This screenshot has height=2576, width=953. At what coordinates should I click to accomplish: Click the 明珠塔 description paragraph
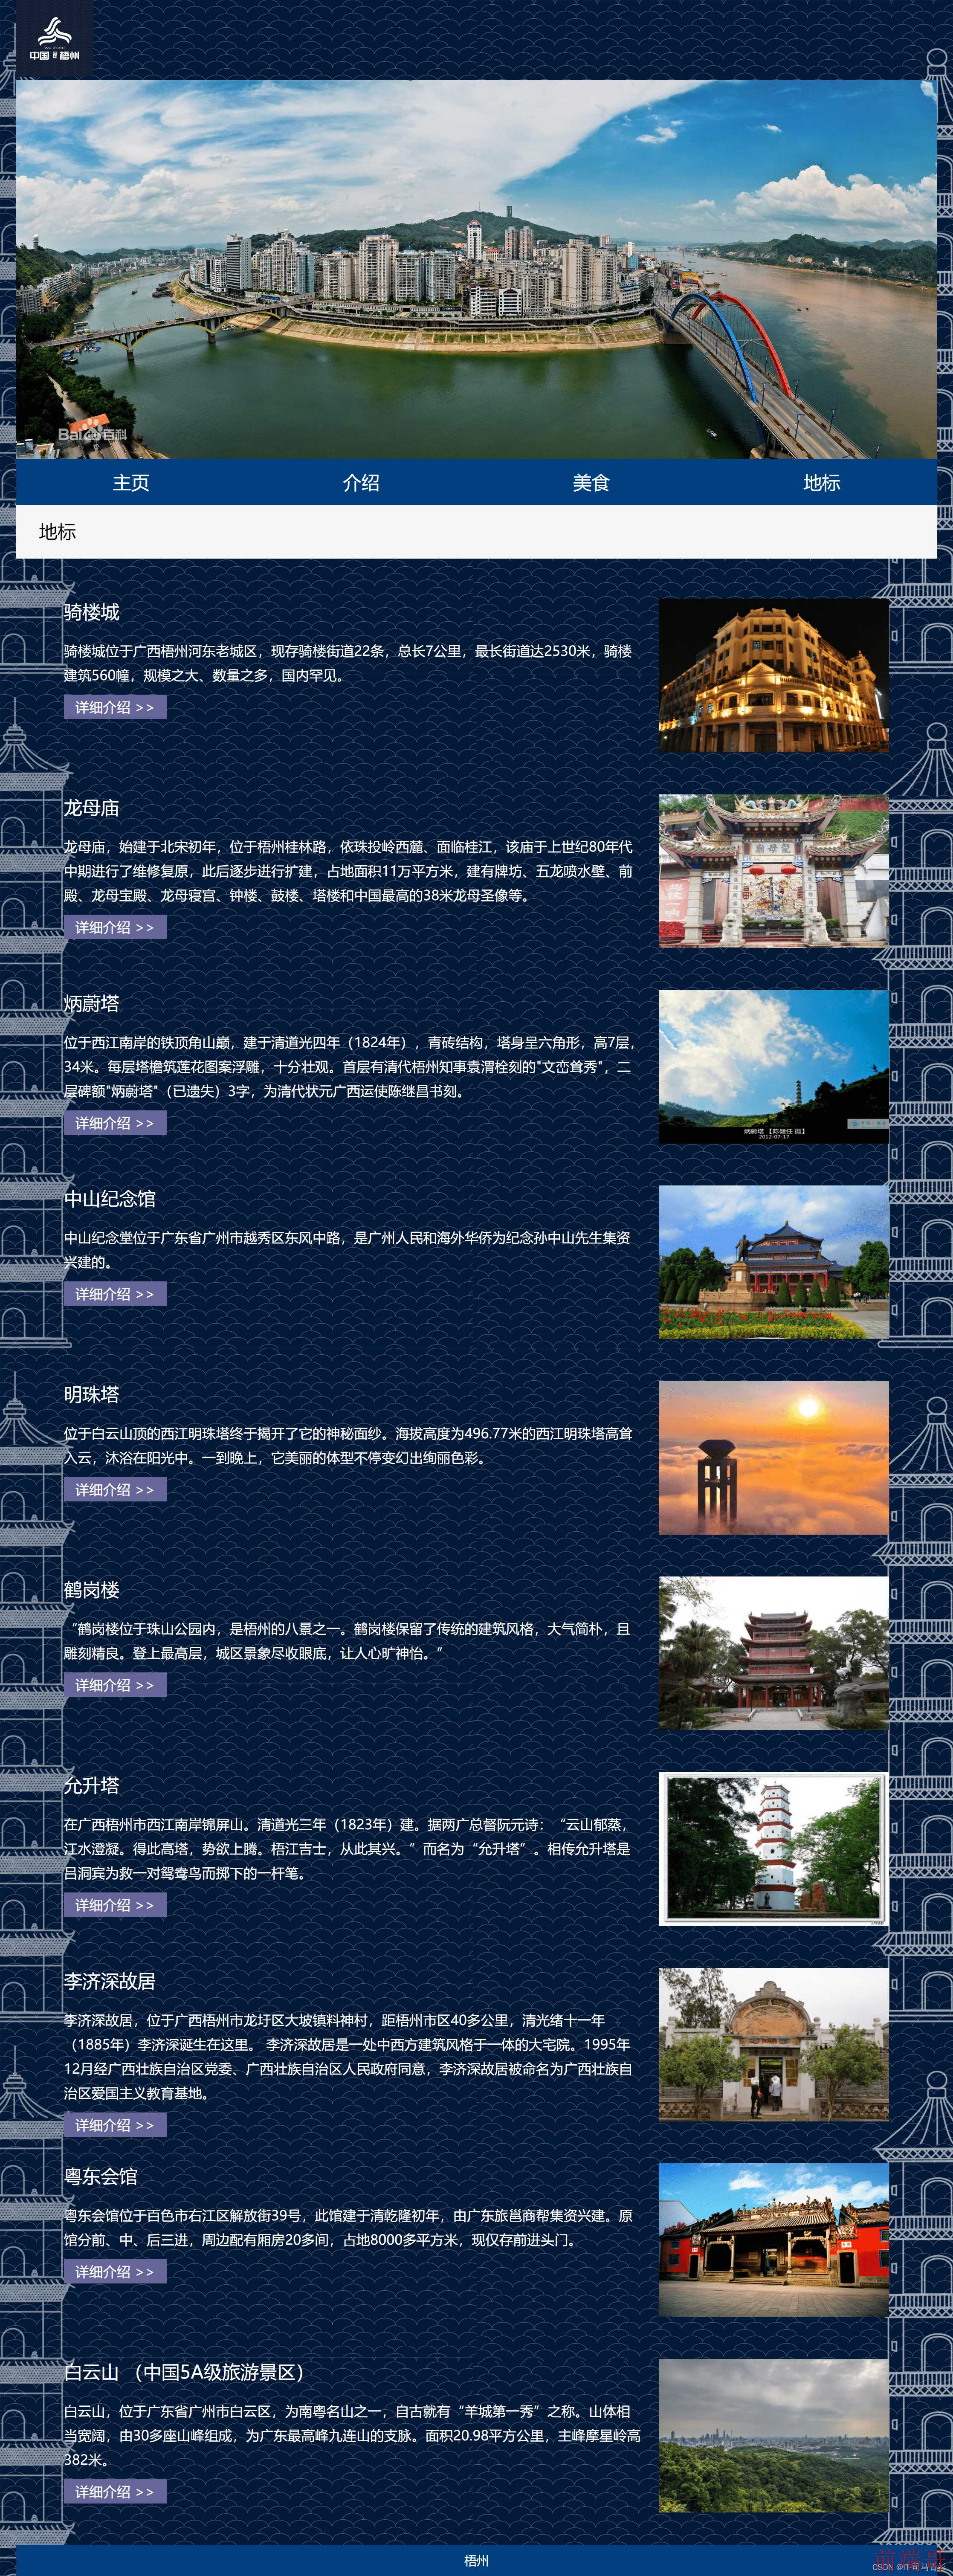coord(348,1446)
